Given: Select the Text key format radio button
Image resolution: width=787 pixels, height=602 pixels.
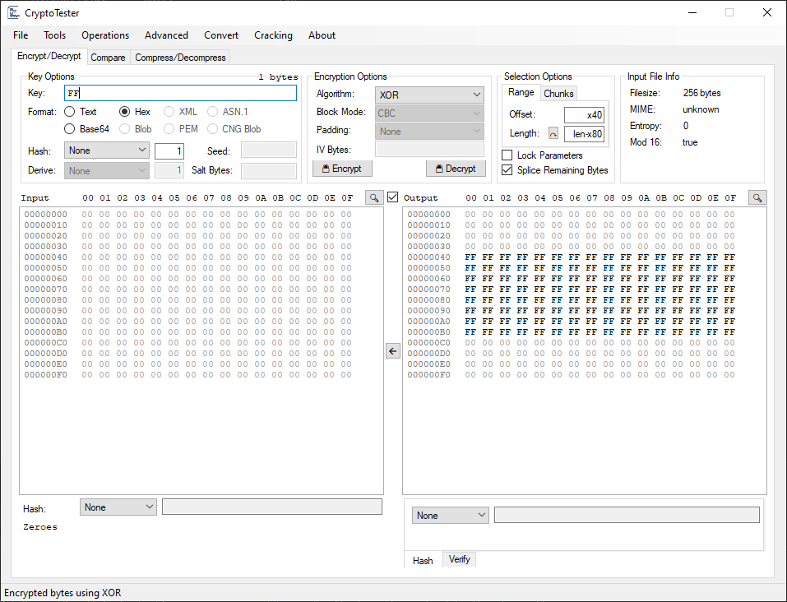Looking at the screenshot, I should tap(70, 112).
